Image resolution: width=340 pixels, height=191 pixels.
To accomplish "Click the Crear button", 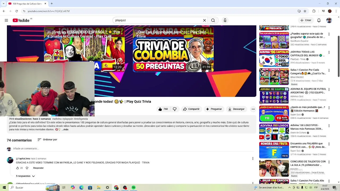I will [306, 20].
